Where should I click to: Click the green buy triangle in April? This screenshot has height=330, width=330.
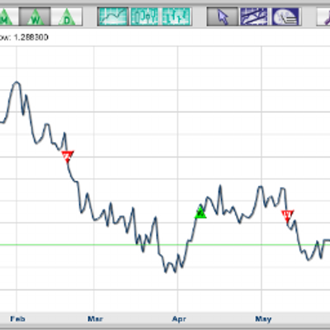200,212
